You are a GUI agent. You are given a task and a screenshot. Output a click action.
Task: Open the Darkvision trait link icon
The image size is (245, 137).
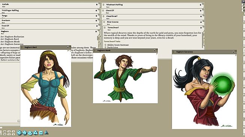105,47
